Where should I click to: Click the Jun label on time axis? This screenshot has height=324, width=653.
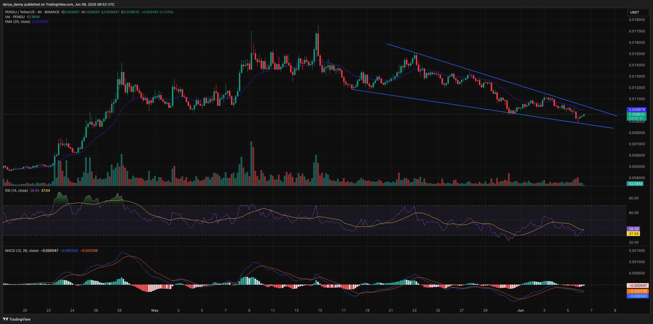pos(521,310)
